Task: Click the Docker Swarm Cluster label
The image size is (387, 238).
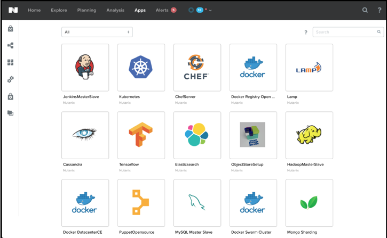Action: click(x=251, y=232)
